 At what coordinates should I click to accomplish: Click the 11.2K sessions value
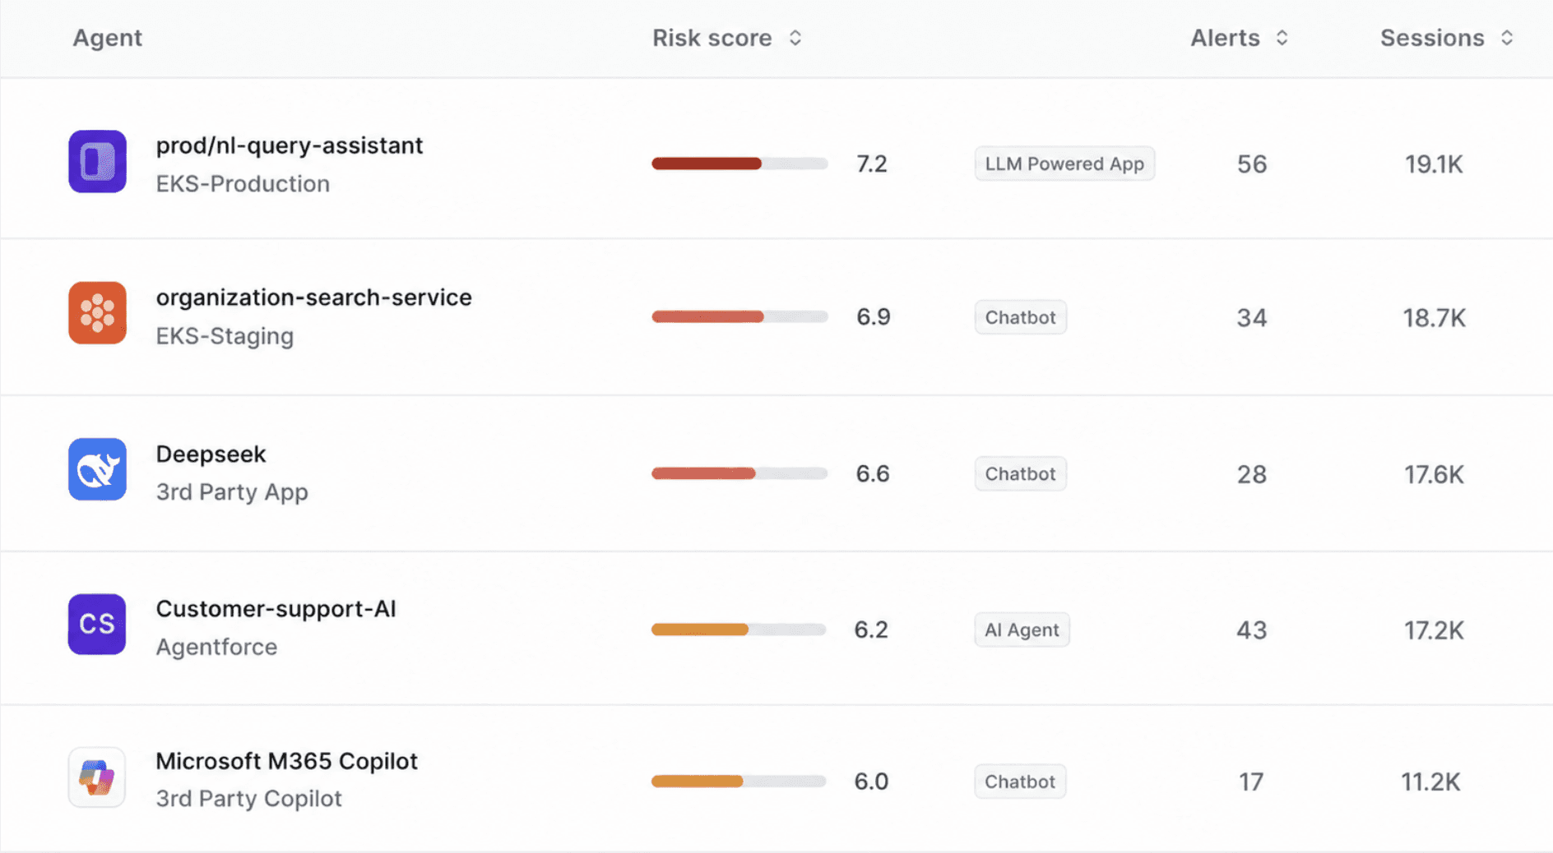1430,782
